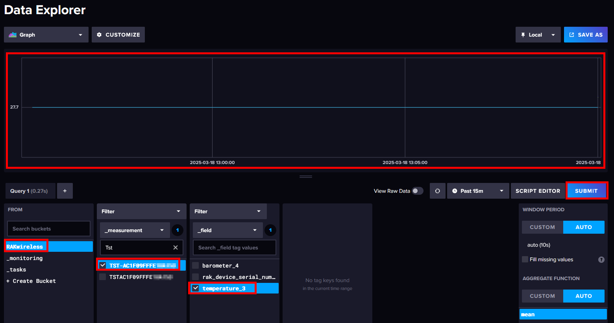Uncheck the TST-AC1F09FFFE measurement checkbox
Viewport: 614px width, 323px height.
coord(103,265)
